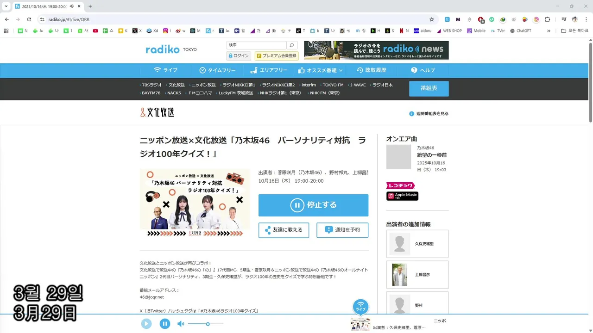Pause playback in the bottom player bar

165,324
